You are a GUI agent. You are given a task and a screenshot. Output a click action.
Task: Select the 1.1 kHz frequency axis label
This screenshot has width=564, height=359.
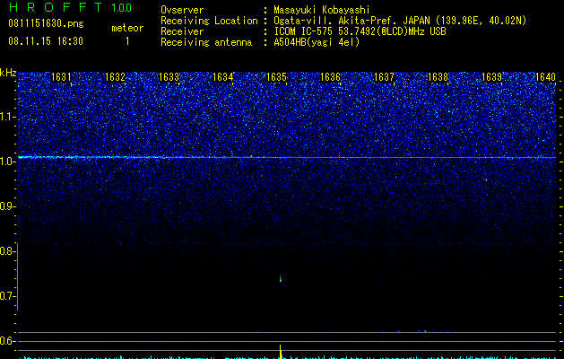point(8,117)
